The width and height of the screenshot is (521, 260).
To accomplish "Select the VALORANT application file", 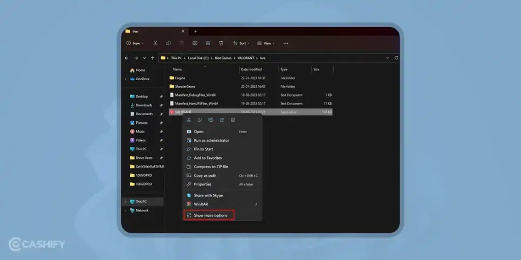I will [x=251, y=112].
